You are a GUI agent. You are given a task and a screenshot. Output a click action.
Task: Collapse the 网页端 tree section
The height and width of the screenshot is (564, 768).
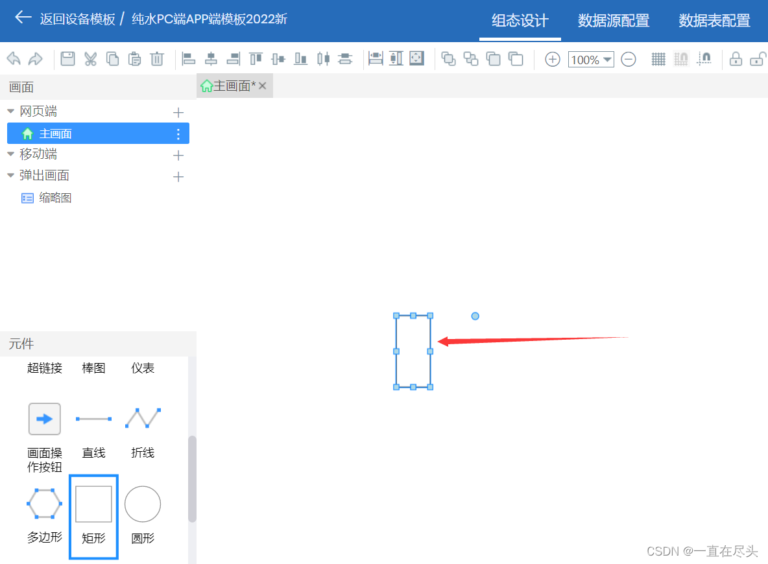[x=10, y=110]
